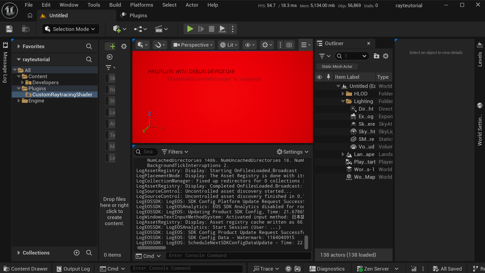Click the green Add content plus button
The height and width of the screenshot is (273, 485).
pos(112,46)
